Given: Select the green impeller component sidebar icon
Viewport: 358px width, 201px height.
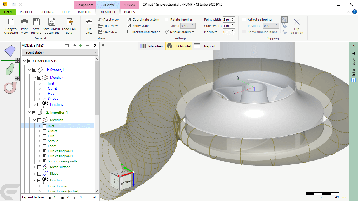Looking at the screenshot, I should [10, 69].
